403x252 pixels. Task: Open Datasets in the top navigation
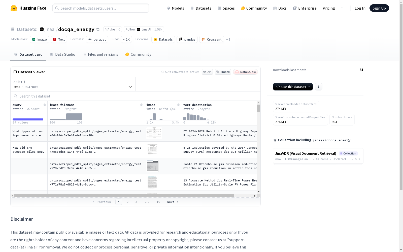(201, 8)
